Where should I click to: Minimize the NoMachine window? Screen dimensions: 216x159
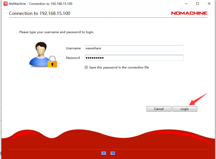pyautogui.click(x=186, y=4)
